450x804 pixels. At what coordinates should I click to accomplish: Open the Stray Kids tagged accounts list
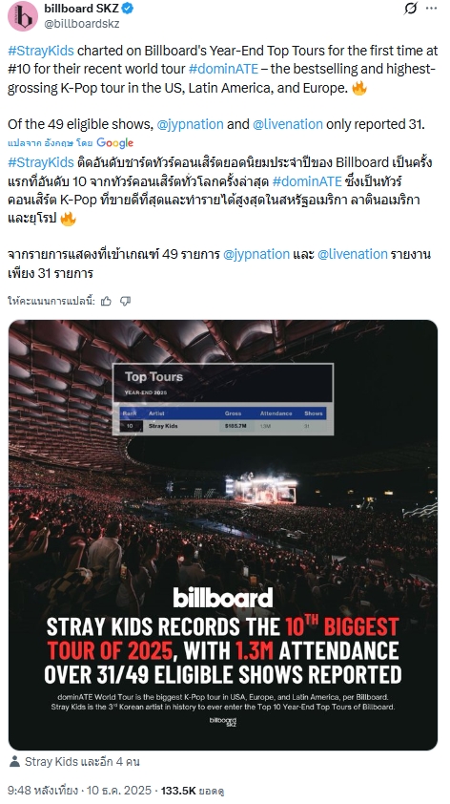(82, 762)
